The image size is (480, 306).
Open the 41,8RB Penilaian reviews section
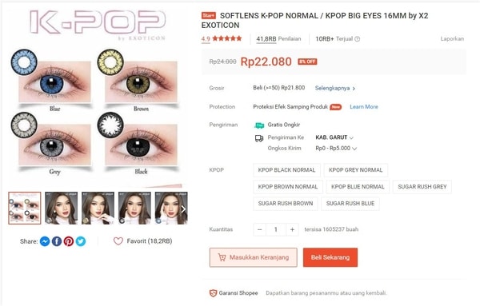coord(278,39)
